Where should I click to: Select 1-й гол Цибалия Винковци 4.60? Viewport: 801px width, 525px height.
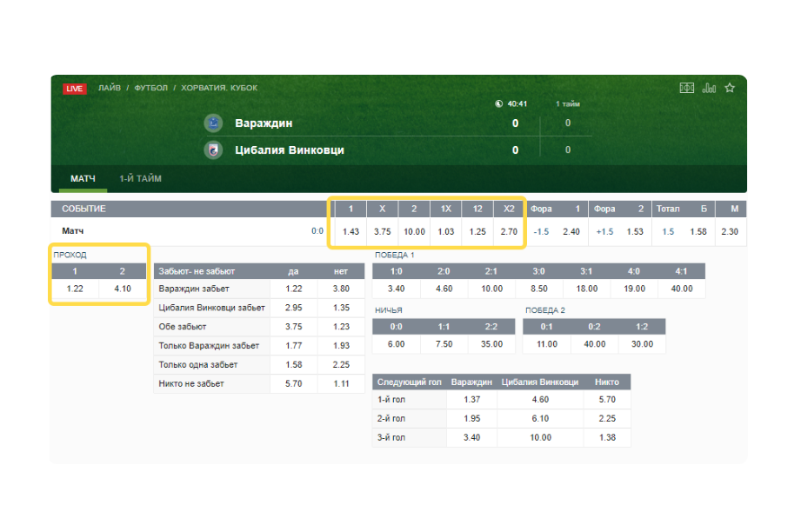click(x=540, y=400)
